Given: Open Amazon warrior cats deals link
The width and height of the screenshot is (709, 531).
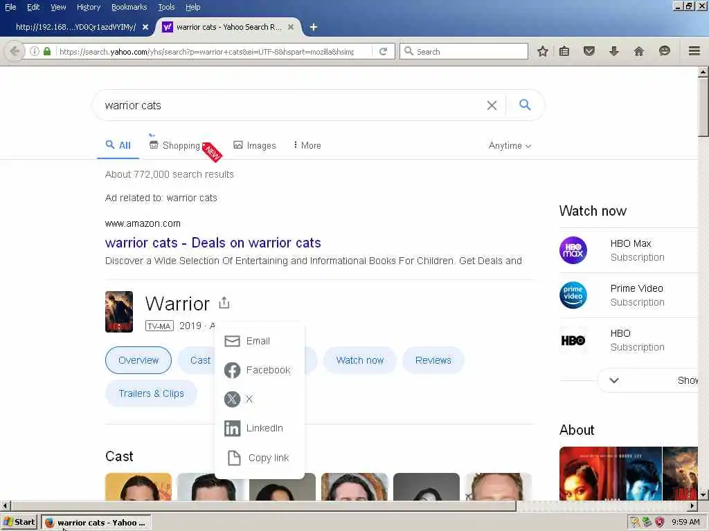Looking at the screenshot, I should tap(213, 243).
